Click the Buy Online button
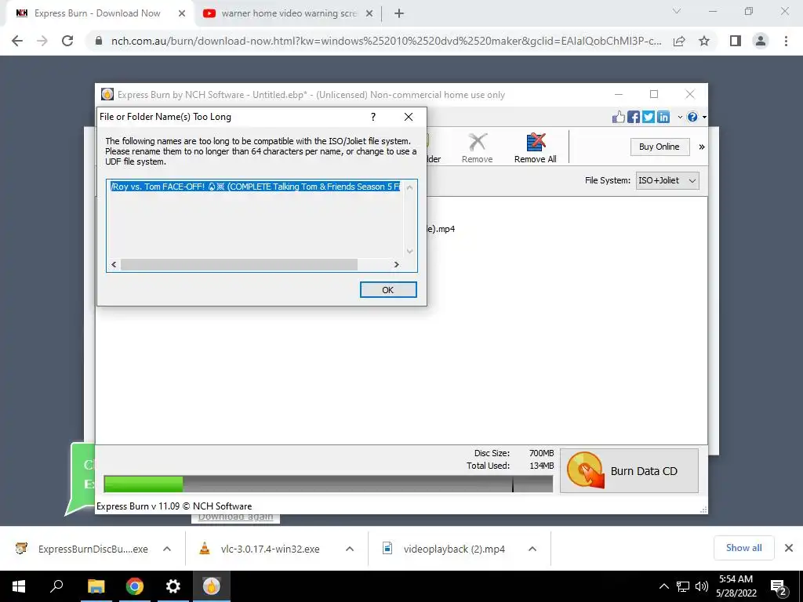 [x=659, y=147]
